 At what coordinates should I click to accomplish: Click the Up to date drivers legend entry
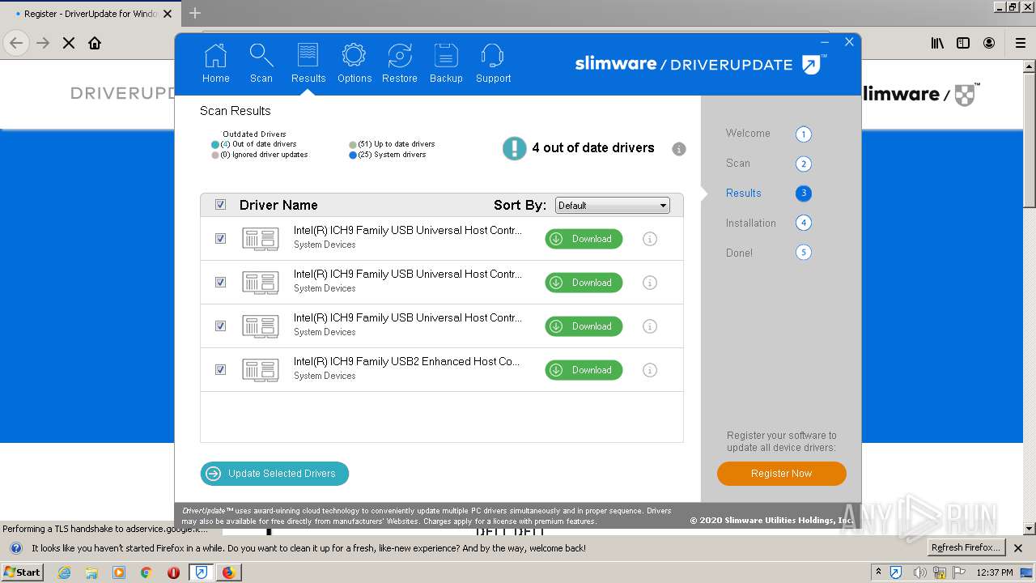click(392, 144)
